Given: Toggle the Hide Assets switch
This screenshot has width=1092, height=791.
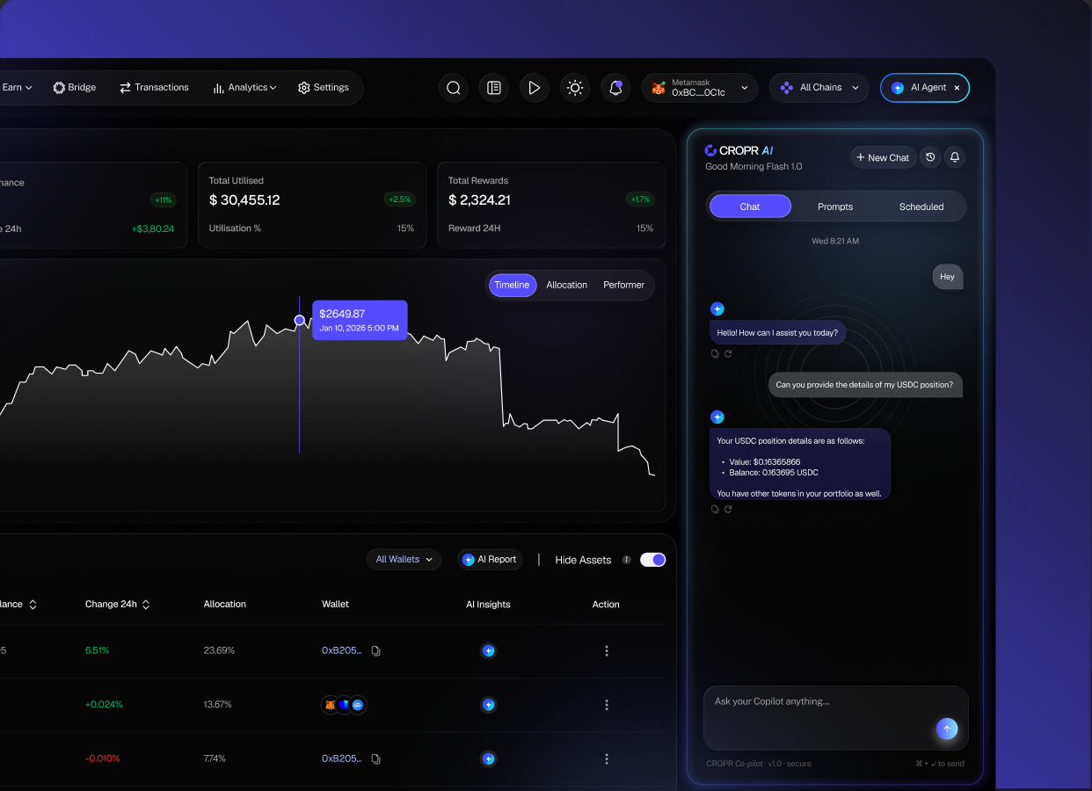Looking at the screenshot, I should (652, 560).
